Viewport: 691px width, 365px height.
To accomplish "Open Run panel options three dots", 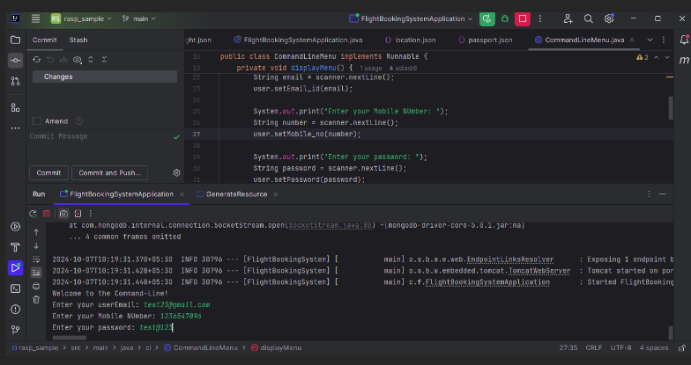I will [x=649, y=193].
